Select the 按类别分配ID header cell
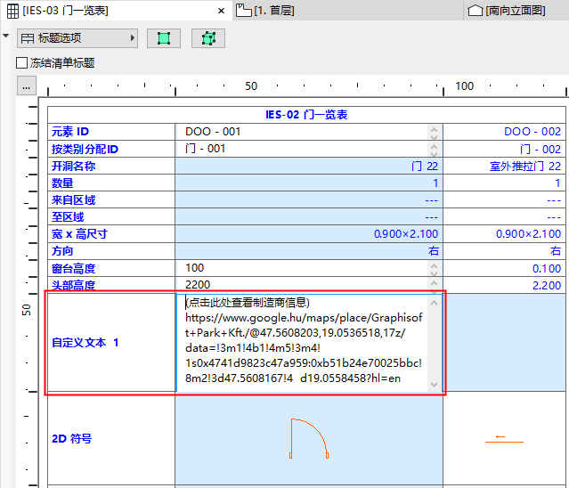This screenshot has height=488, width=569. [111, 149]
